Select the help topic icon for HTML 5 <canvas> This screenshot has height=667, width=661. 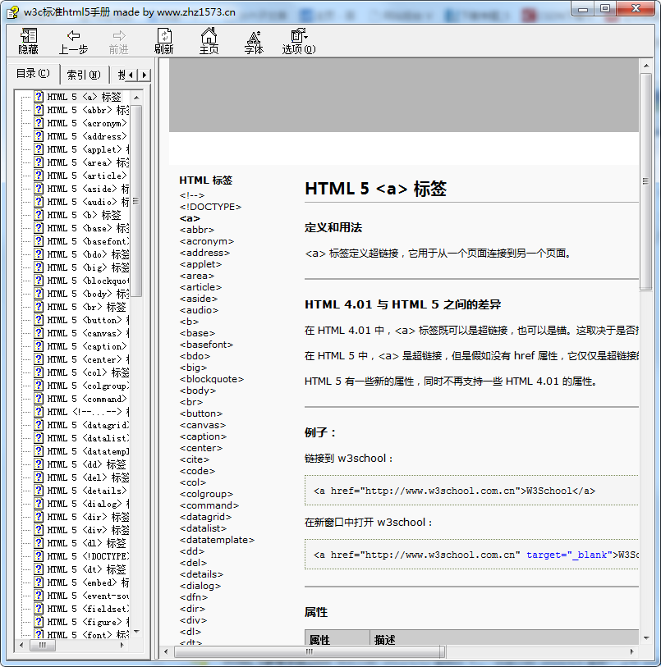[x=39, y=333]
